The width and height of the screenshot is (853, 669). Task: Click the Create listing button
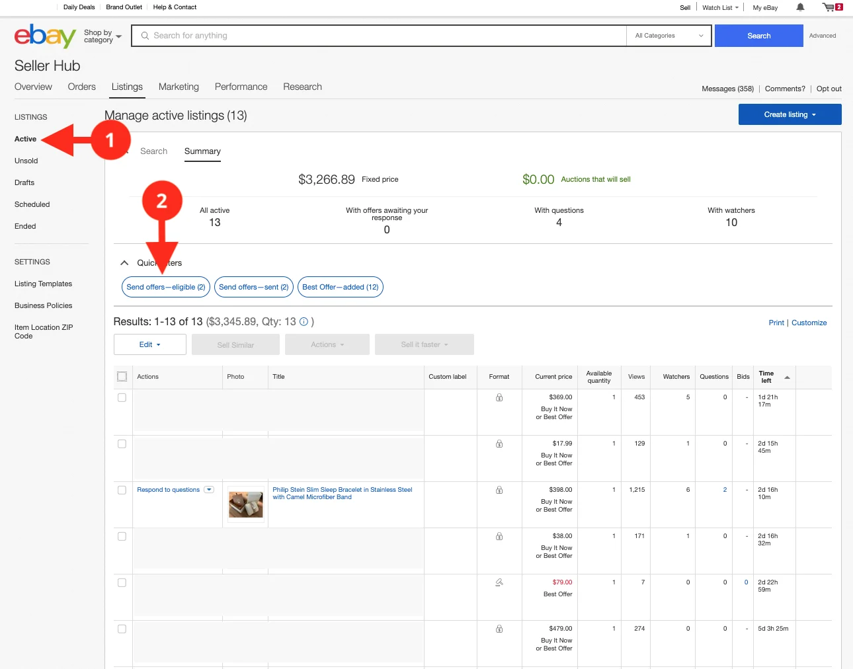[789, 114]
